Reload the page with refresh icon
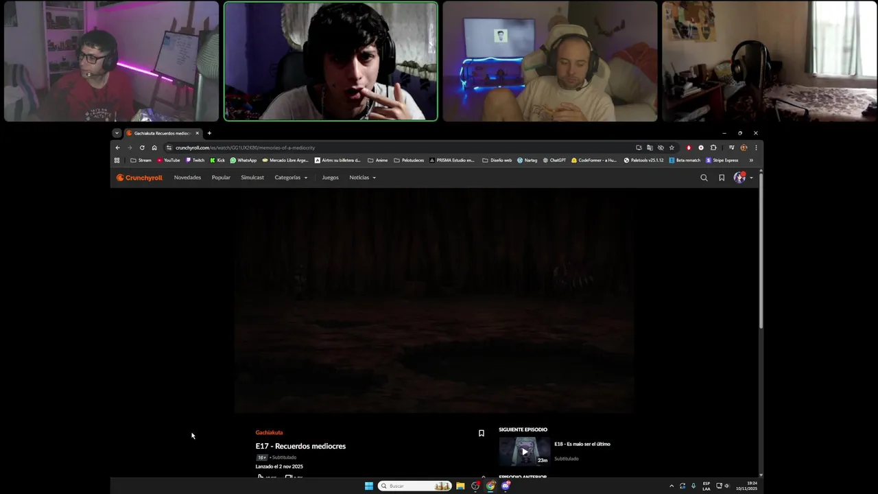The width and height of the screenshot is (878, 494). tap(142, 148)
